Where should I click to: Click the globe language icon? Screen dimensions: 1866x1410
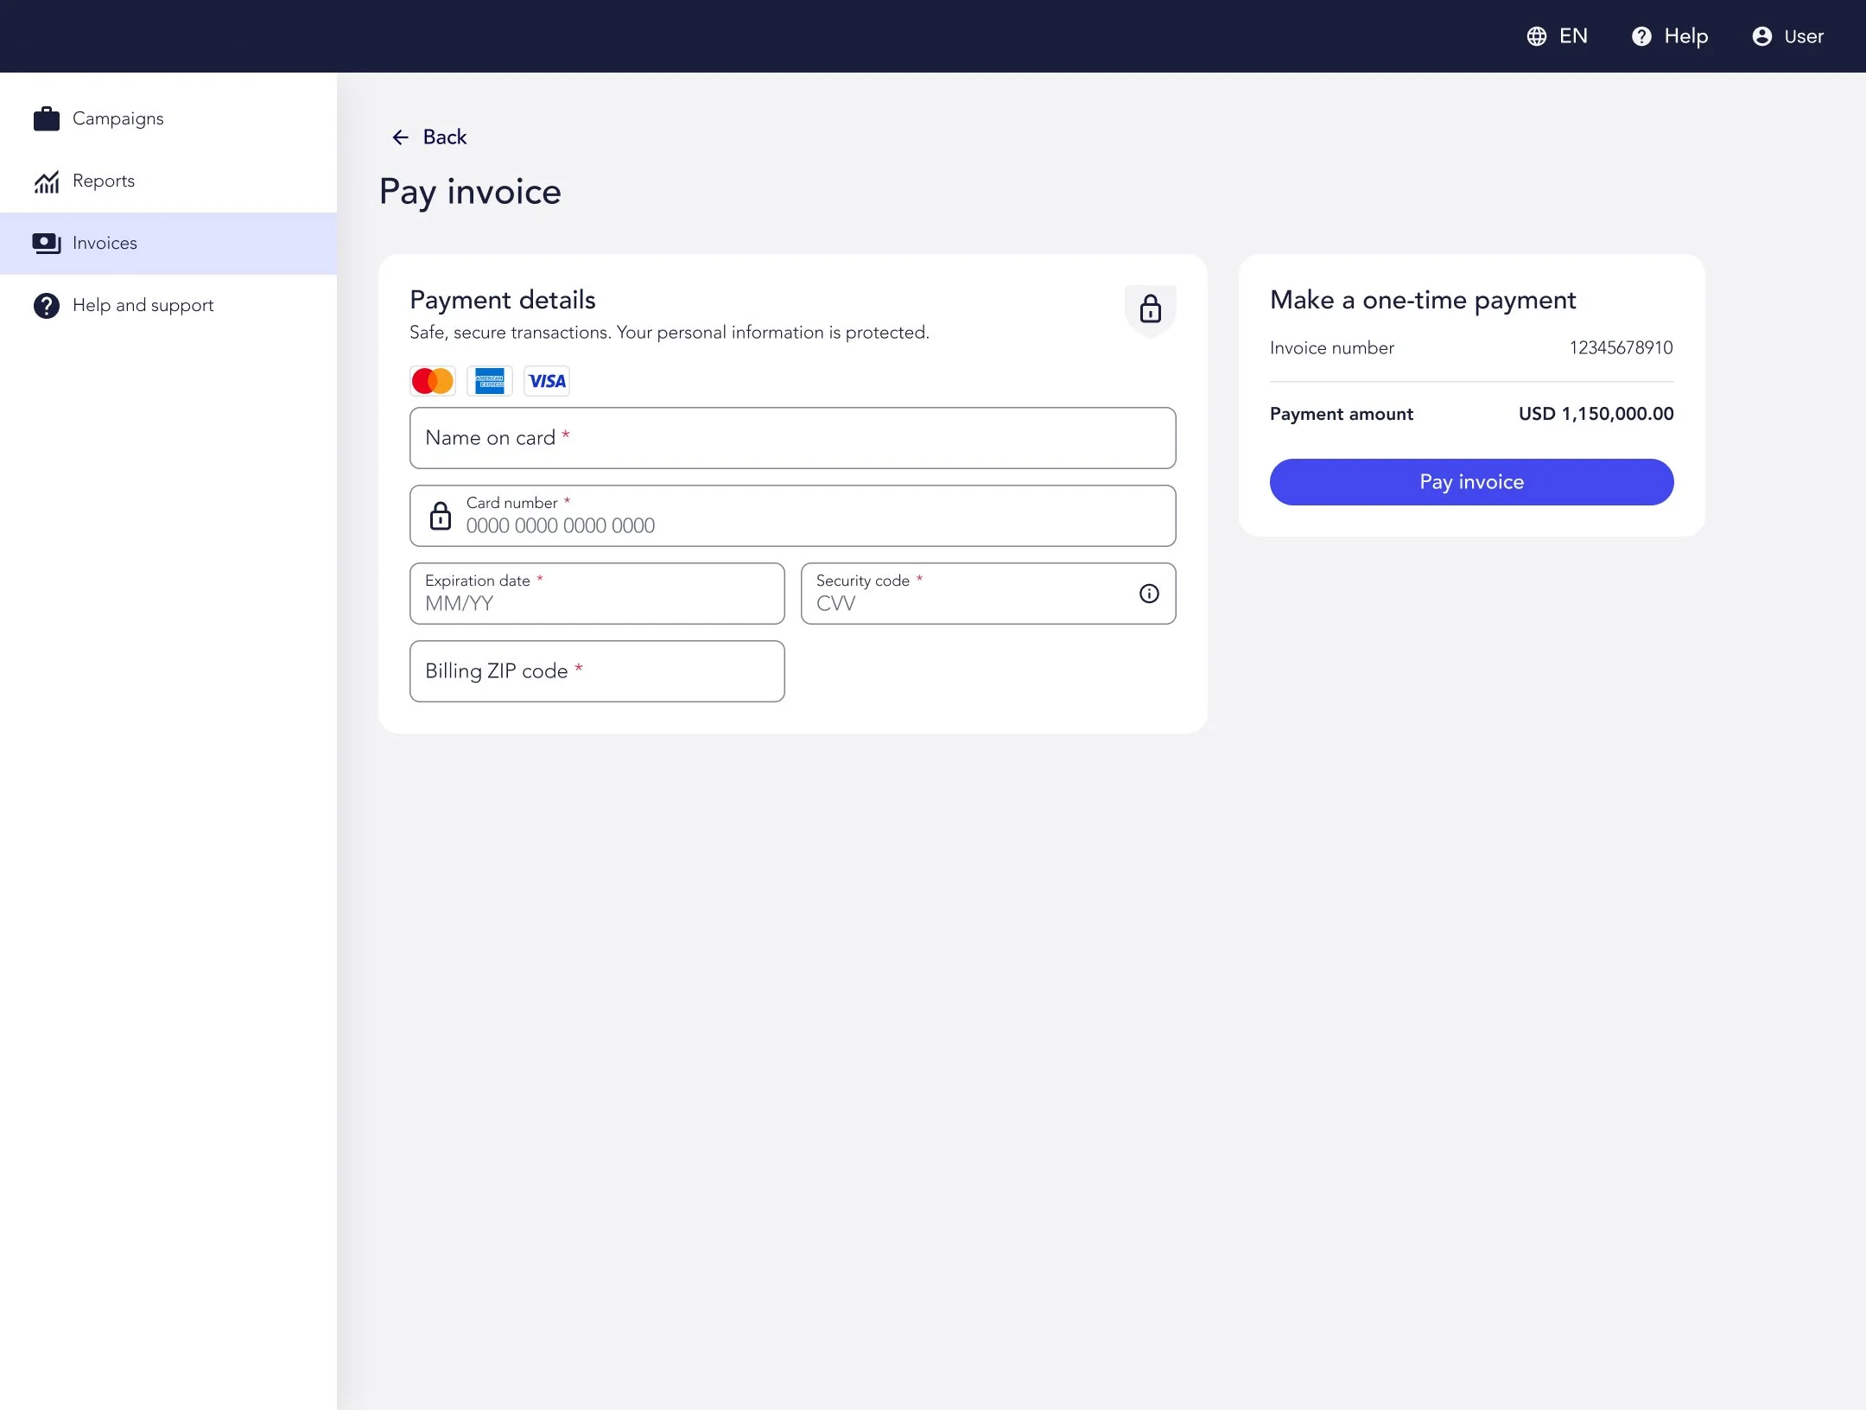coord(1536,36)
